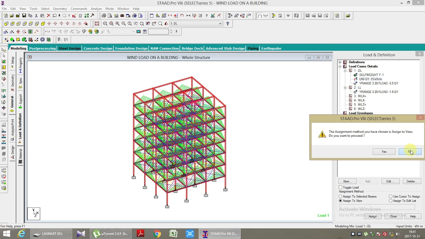The height and width of the screenshot is (239, 425).
Task: Open the Geometry menu
Action: point(60,9)
